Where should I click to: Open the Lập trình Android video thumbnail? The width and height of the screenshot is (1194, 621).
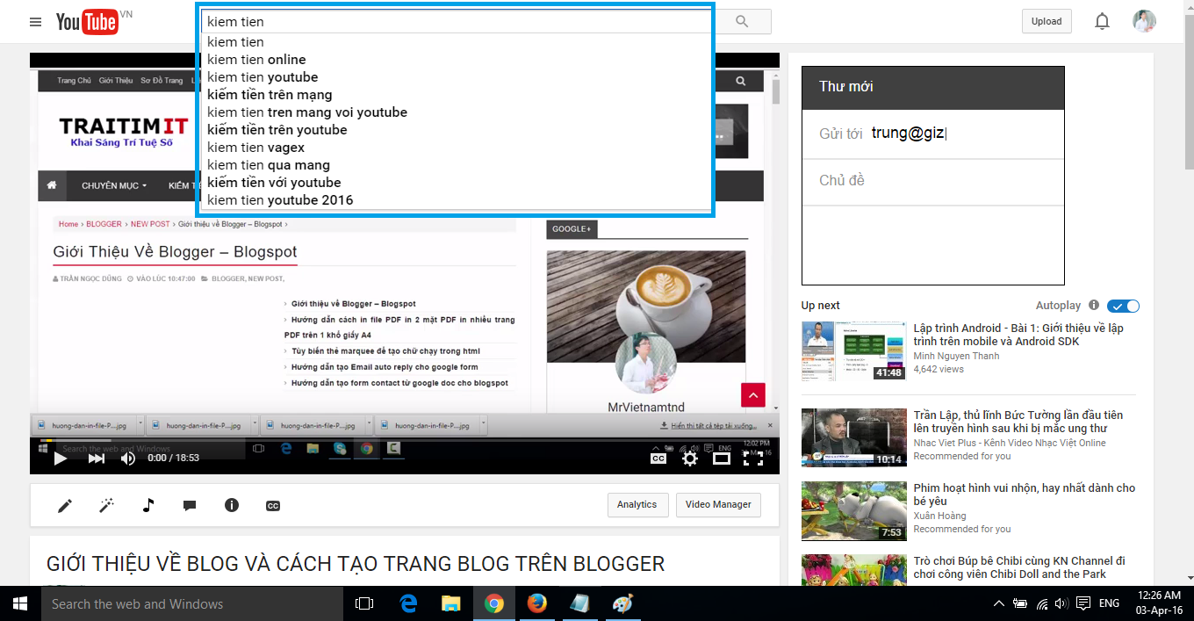click(x=853, y=350)
